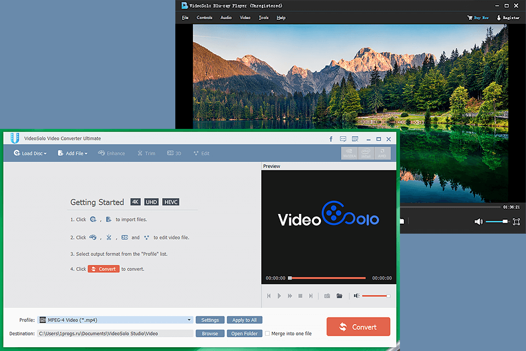This screenshot has height=351, width=526.
Task: Enable Merge into one file checkbox
Action: [x=267, y=333]
